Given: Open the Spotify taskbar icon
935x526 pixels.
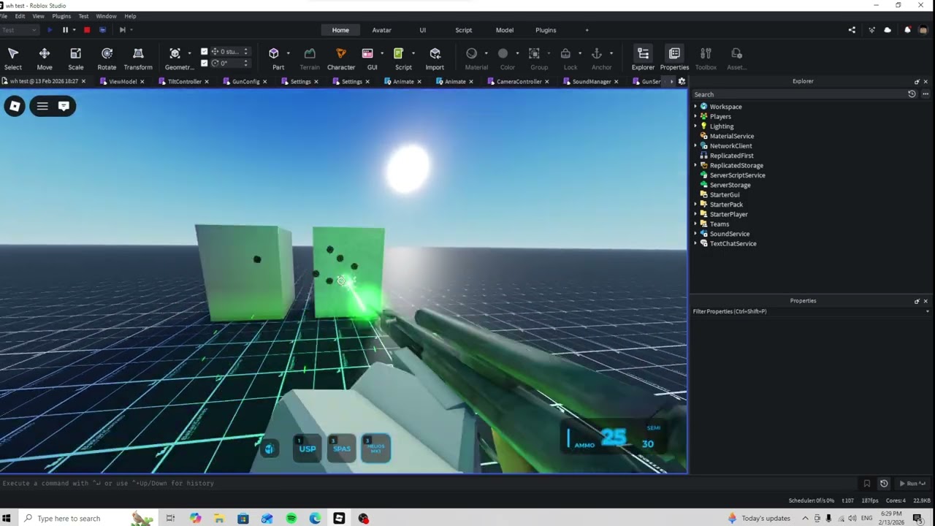Looking at the screenshot, I should tap(291, 519).
